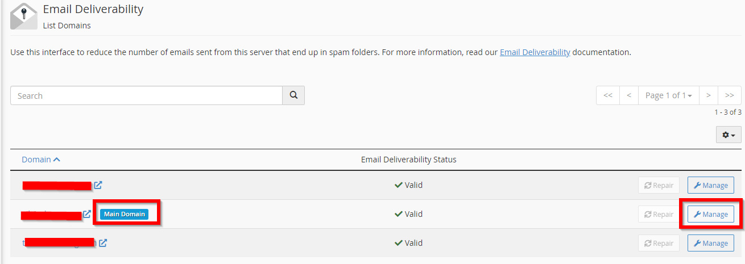Click the magnifier search button
The height and width of the screenshot is (264, 745).
click(293, 95)
